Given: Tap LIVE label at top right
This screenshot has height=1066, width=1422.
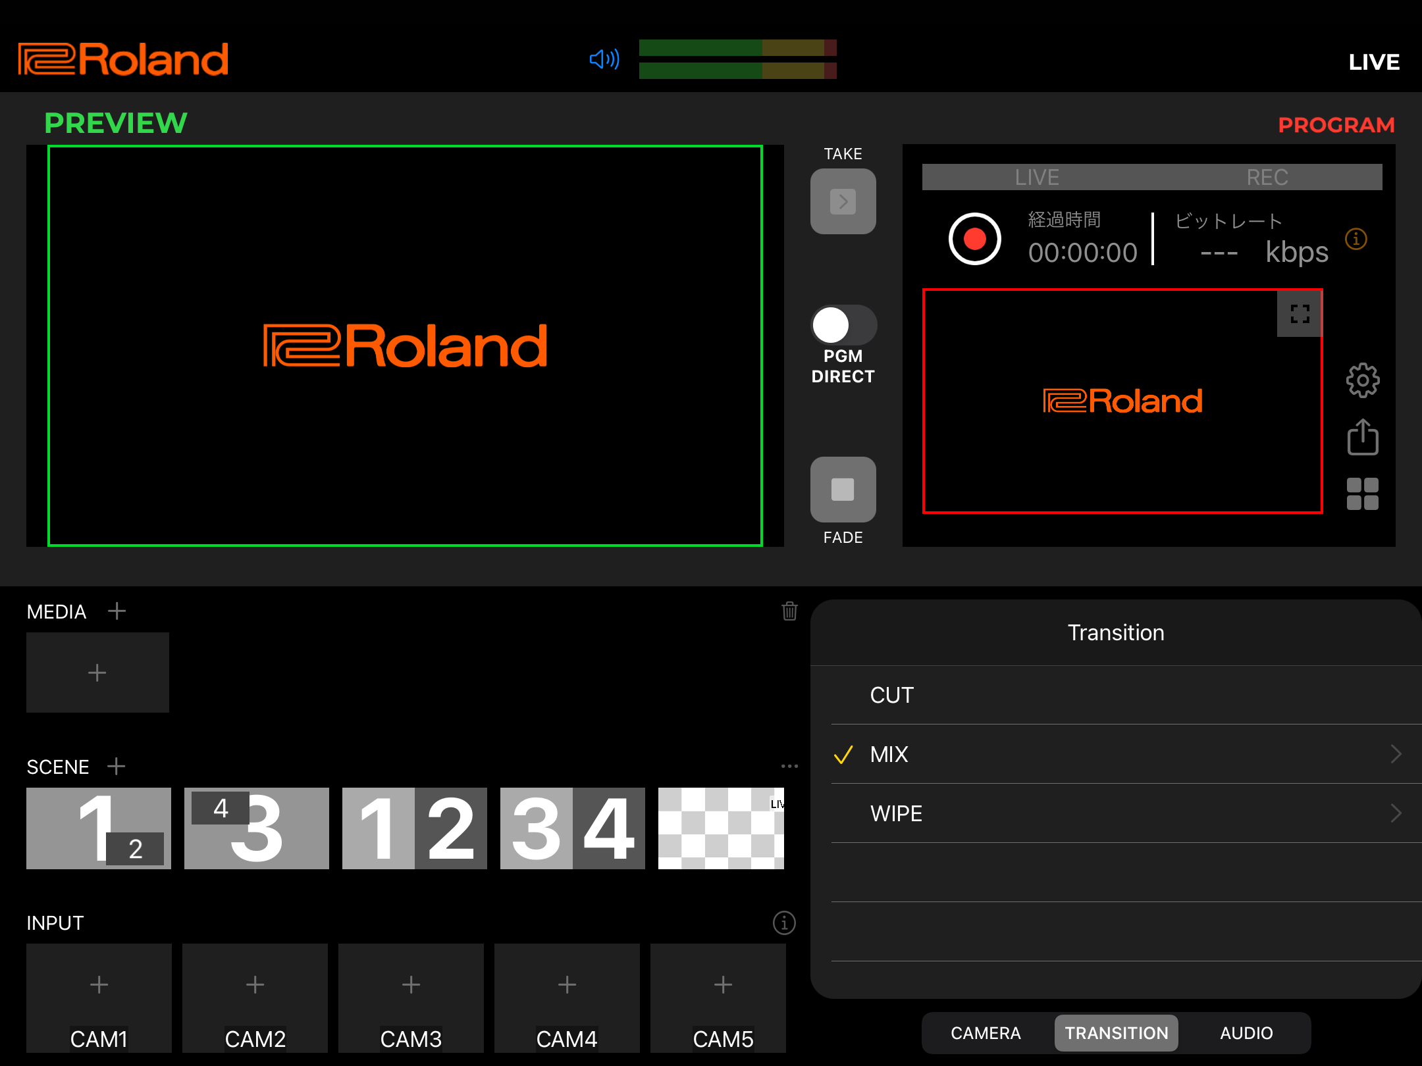Looking at the screenshot, I should pyautogui.click(x=1374, y=62).
